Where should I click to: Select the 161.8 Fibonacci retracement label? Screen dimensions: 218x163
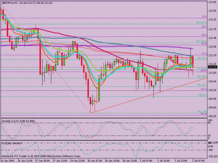pos(204,114)
